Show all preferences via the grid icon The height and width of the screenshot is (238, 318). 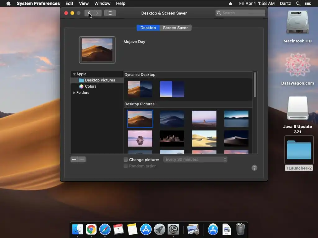(x=110, y=13)
